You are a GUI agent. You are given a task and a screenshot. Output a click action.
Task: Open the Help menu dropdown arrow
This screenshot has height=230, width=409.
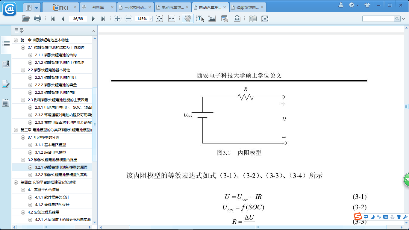[x=358, y=5]
